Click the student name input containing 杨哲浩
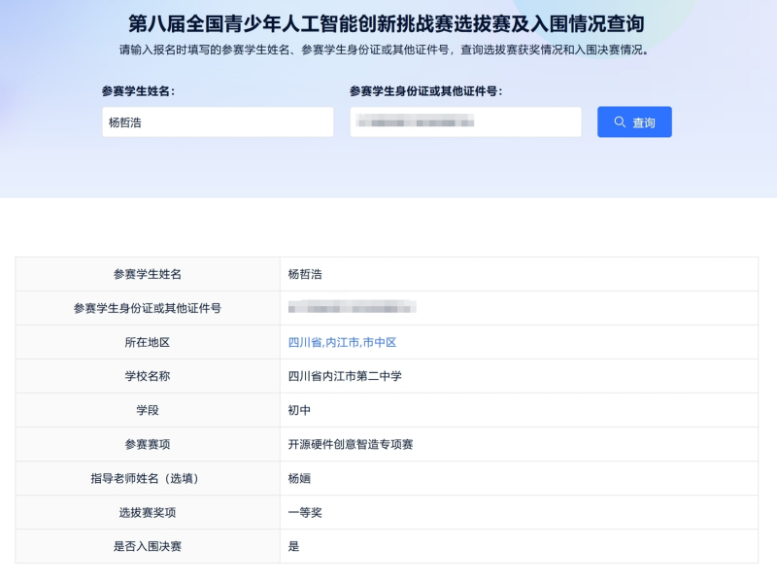 click(x=219, y=121)
